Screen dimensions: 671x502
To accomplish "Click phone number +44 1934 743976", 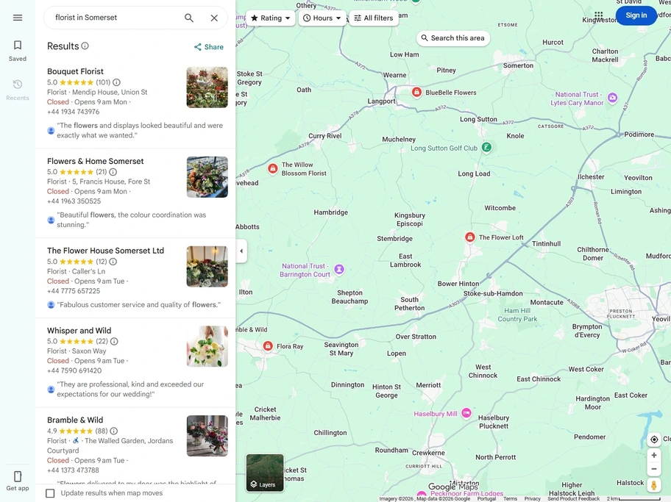I will (73, 112).
